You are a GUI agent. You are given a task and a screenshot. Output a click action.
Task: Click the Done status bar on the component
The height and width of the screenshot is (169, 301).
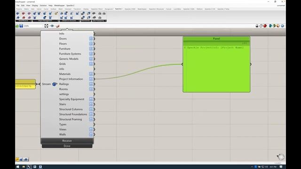tap(67, 146)
